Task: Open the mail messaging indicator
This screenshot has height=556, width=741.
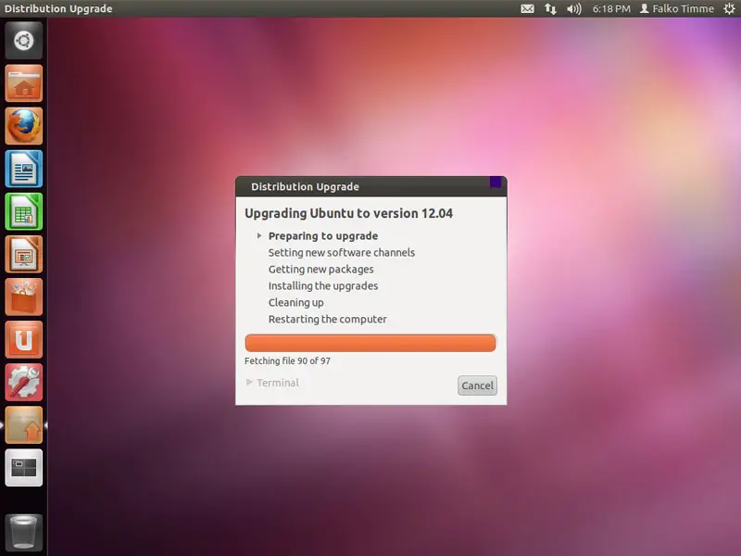Action: (527, 8)
